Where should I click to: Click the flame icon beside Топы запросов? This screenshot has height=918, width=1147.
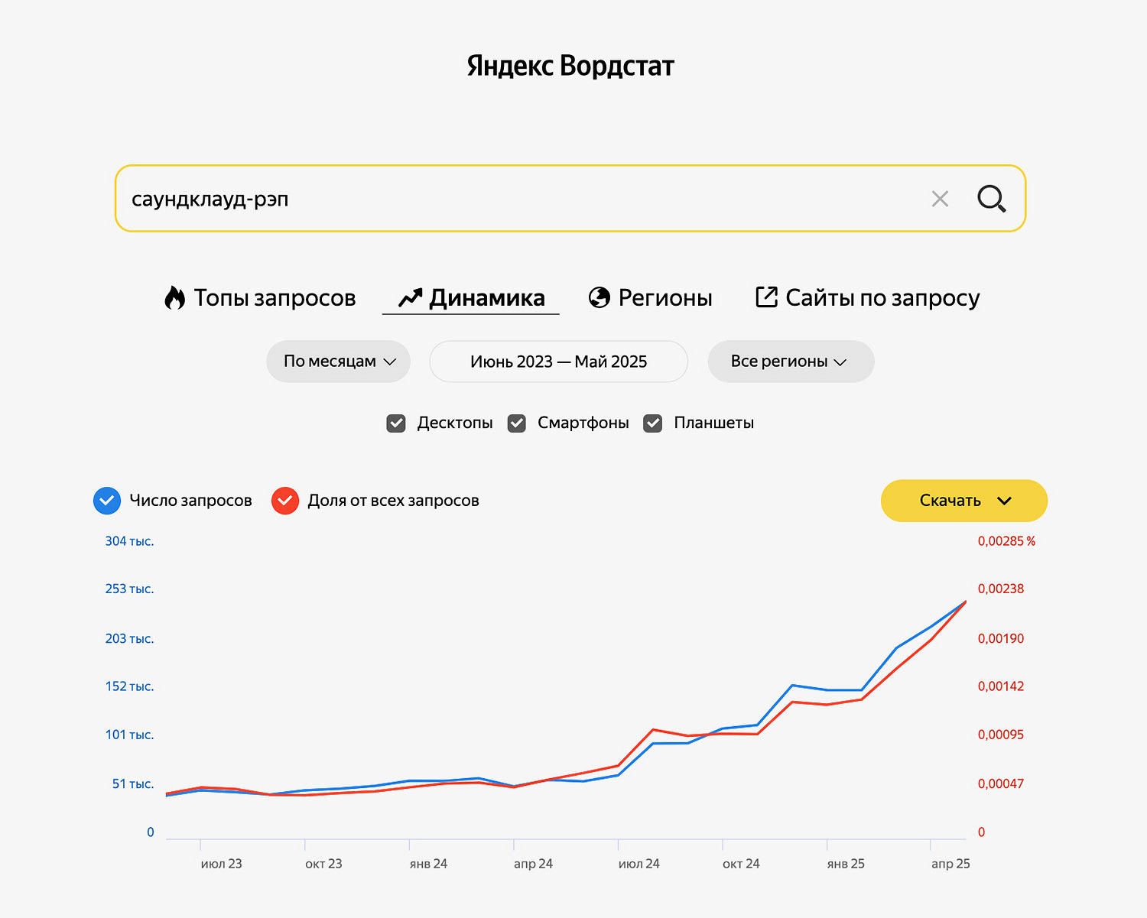pyautogui.click(x=175, y=297)
